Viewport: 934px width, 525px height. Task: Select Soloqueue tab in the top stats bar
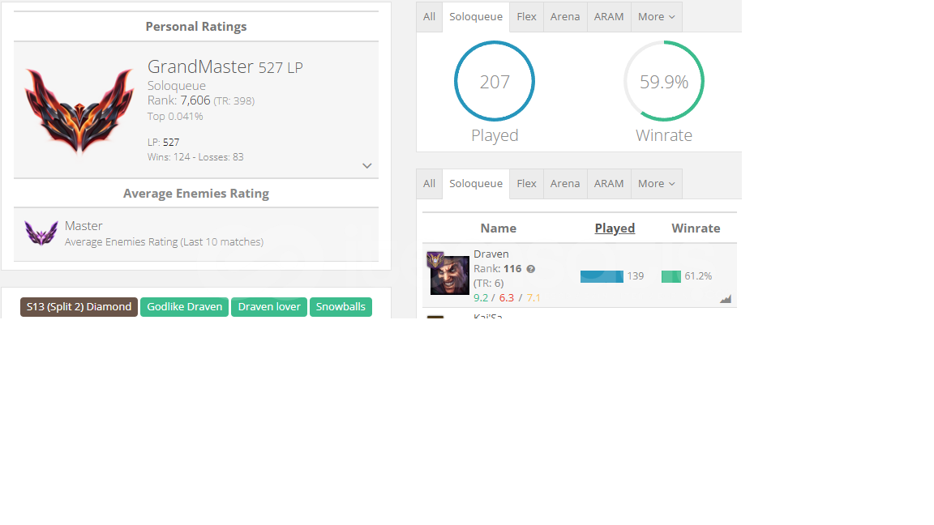[476, 17]
